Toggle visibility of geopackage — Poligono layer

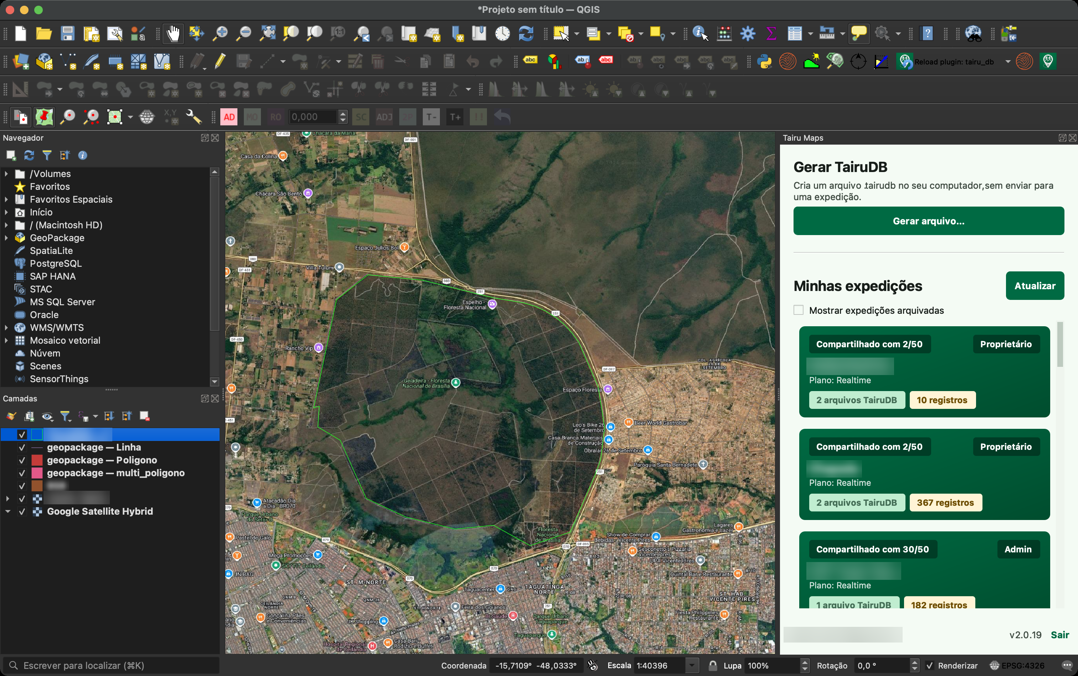(22, 460)
